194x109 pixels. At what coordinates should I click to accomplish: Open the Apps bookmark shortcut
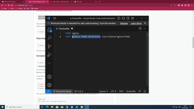click(4, 8)
